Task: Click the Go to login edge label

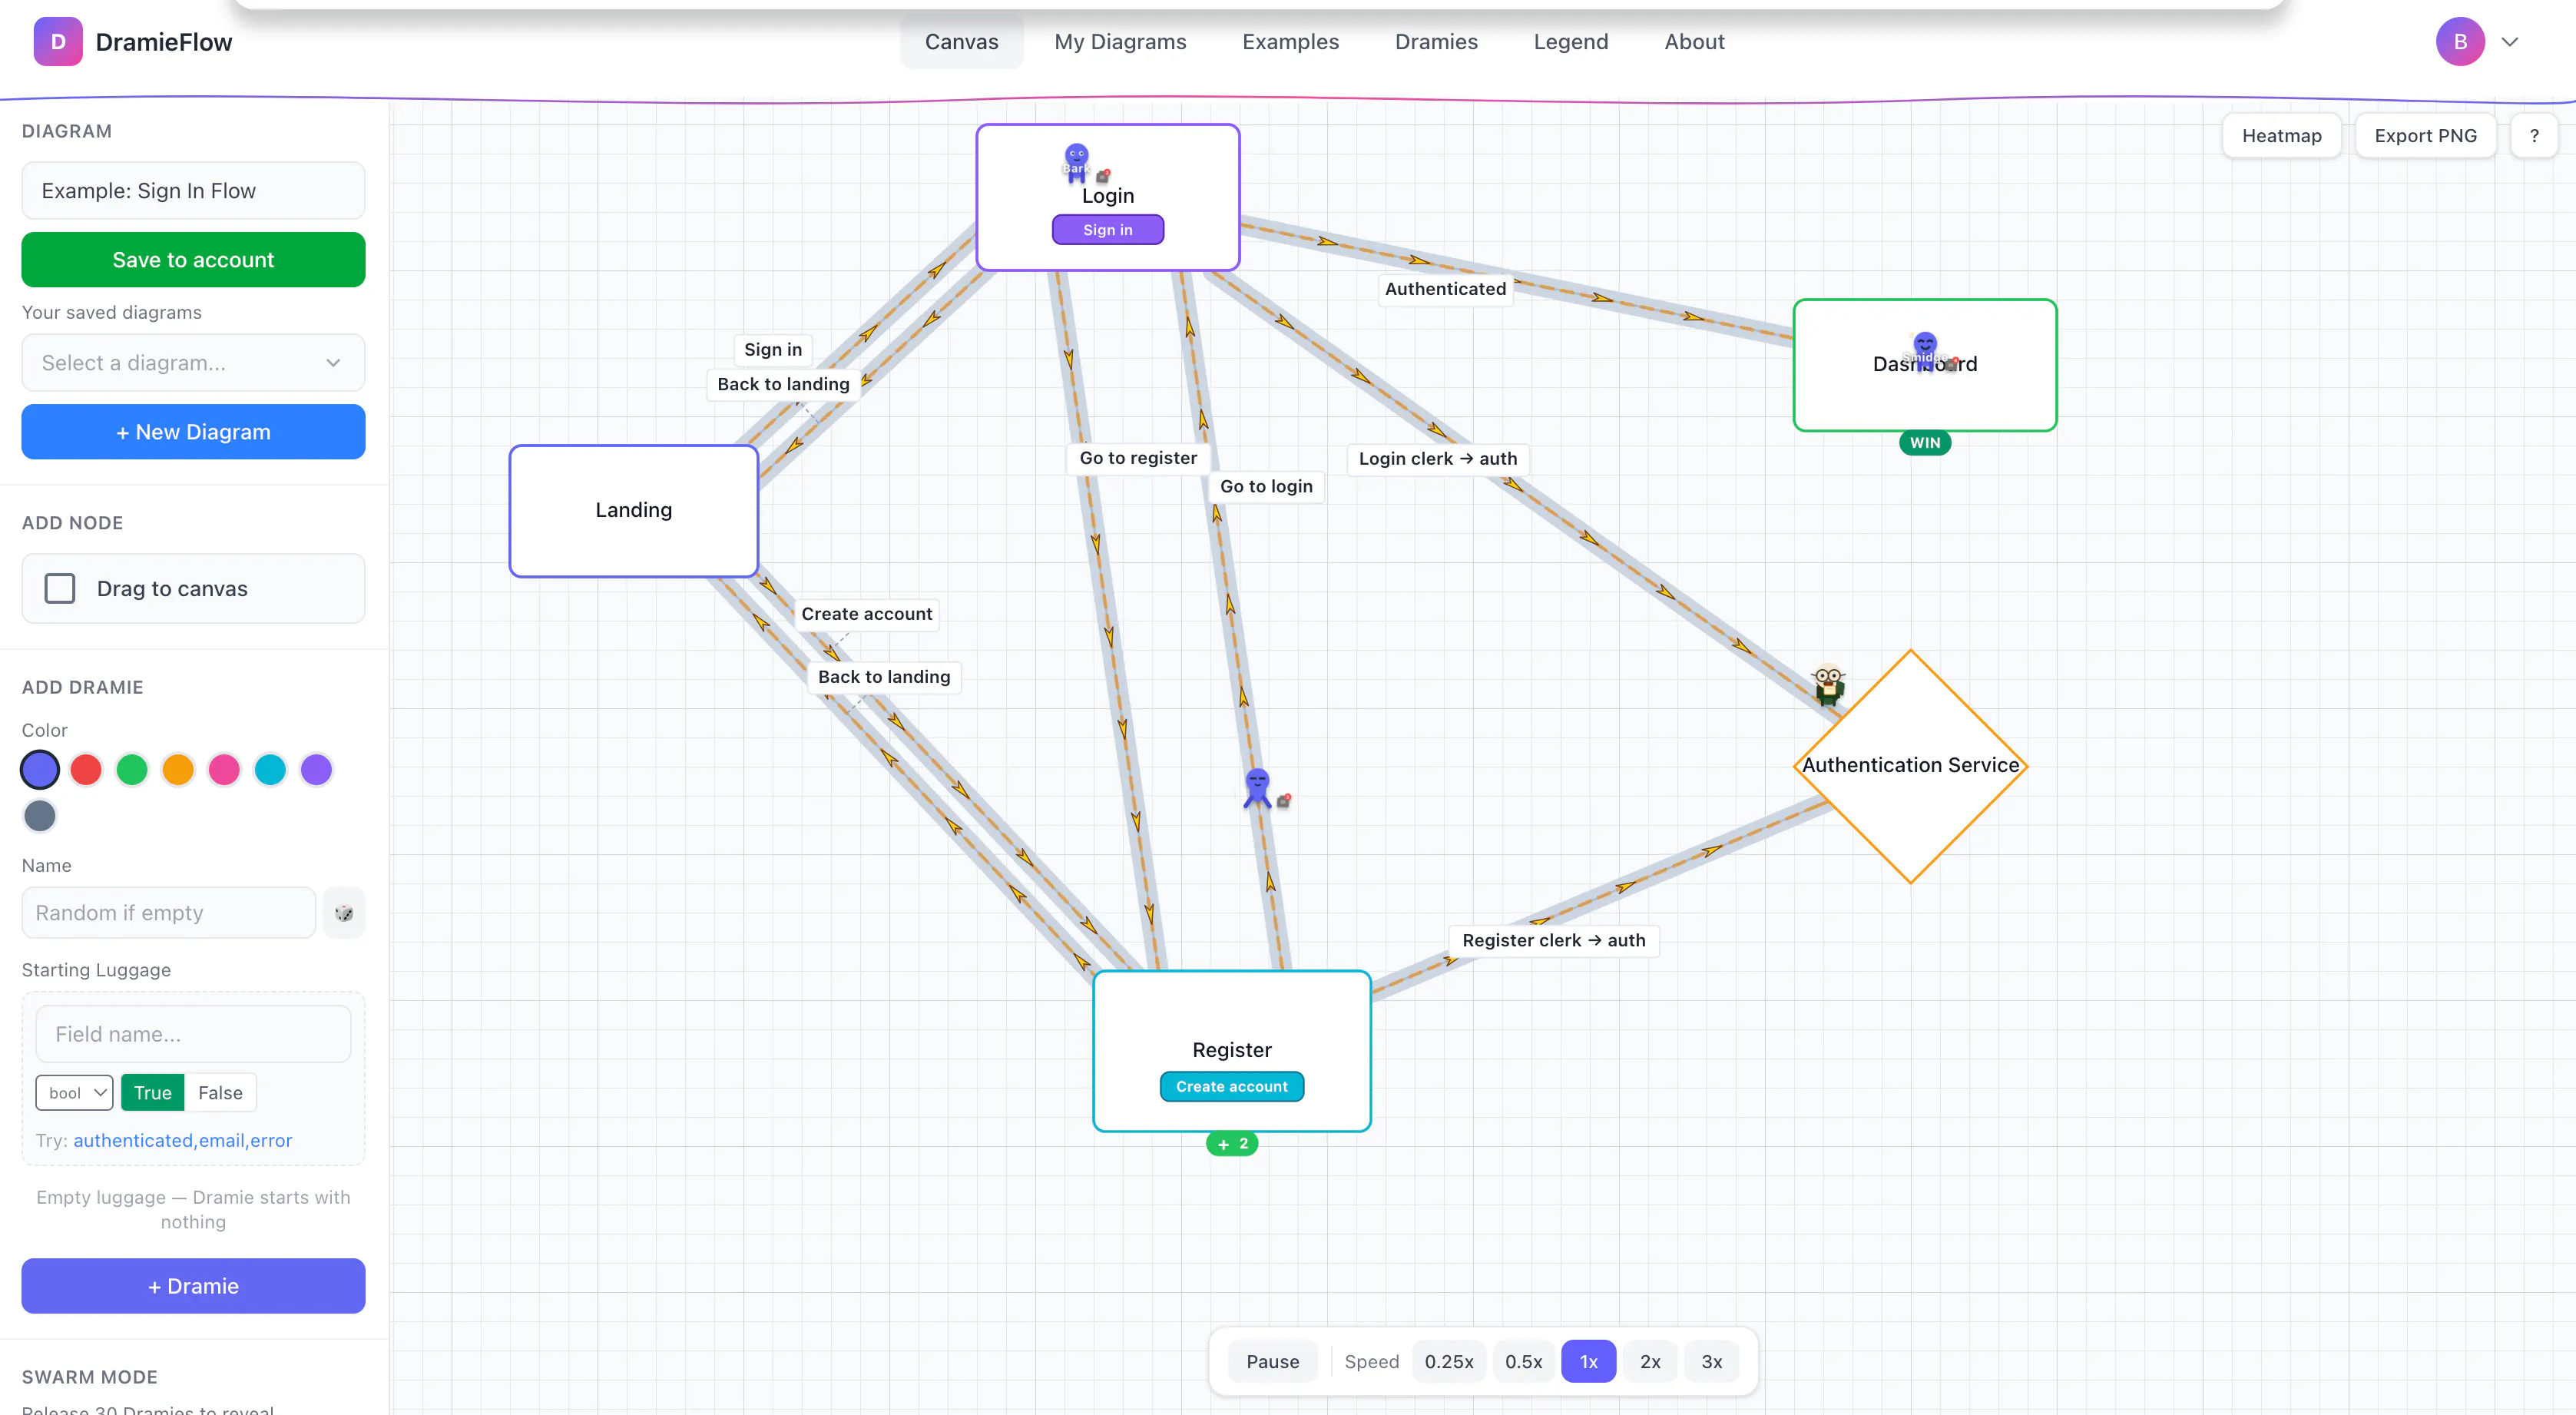Action: (x=1266, y=486)
